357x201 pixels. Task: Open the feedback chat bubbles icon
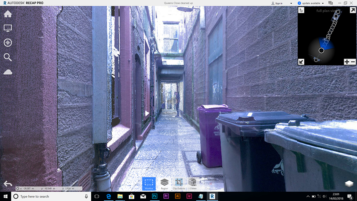(331, 3)
